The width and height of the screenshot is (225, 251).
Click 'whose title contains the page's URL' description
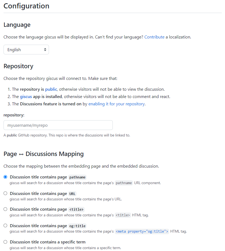66,199
